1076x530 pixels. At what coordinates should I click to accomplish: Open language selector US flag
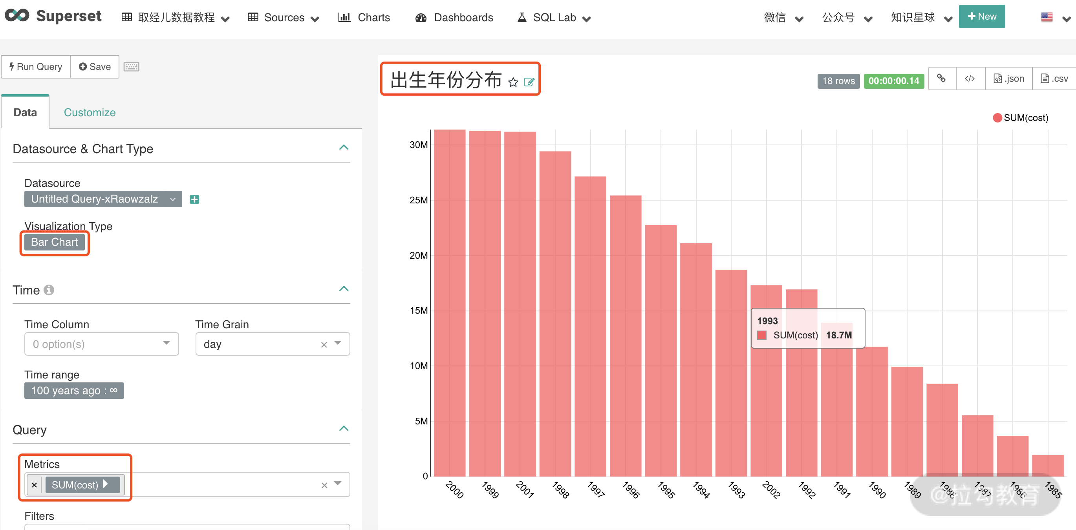[x=1046, y=17]
